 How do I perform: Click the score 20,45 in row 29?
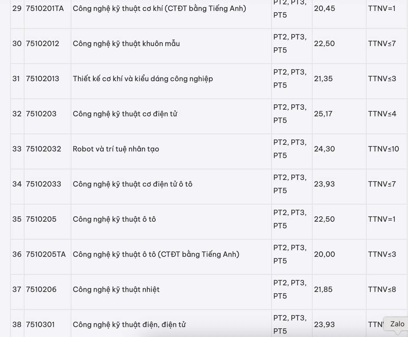coord(324,9)
